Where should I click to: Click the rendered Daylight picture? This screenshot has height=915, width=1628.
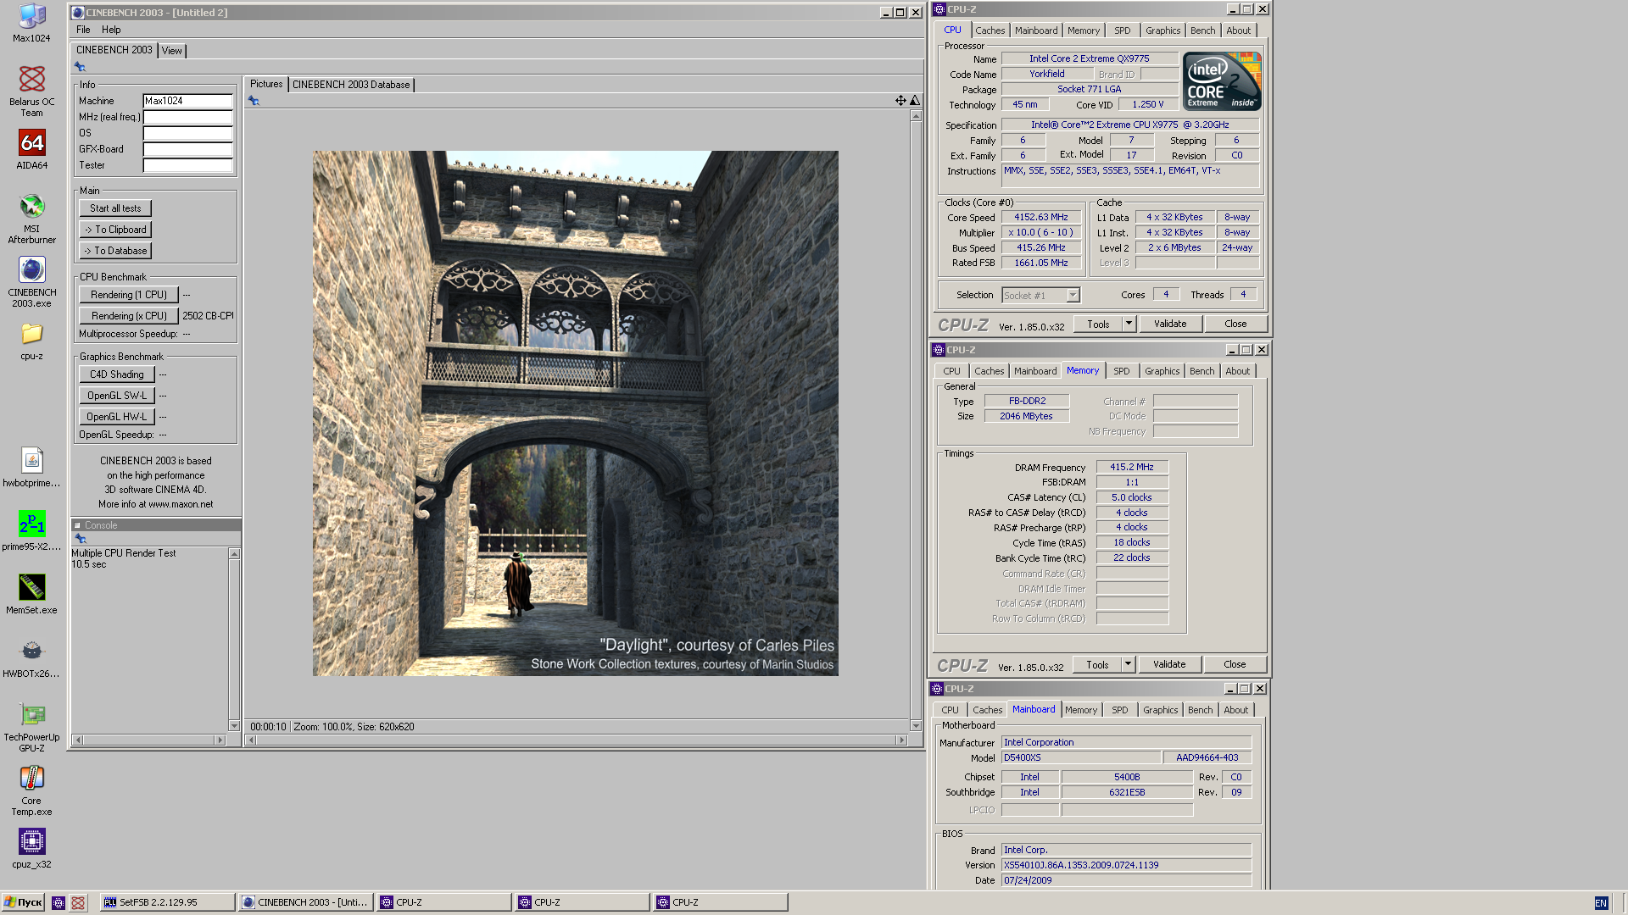point(576,413)
